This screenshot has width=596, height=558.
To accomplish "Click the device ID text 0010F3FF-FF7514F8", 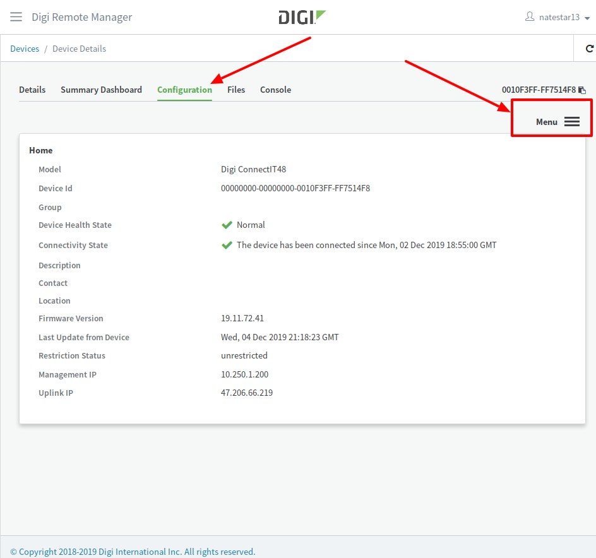I will (539, 90).
